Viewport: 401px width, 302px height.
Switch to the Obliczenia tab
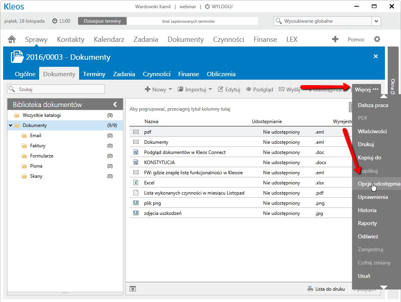point(221,74)
